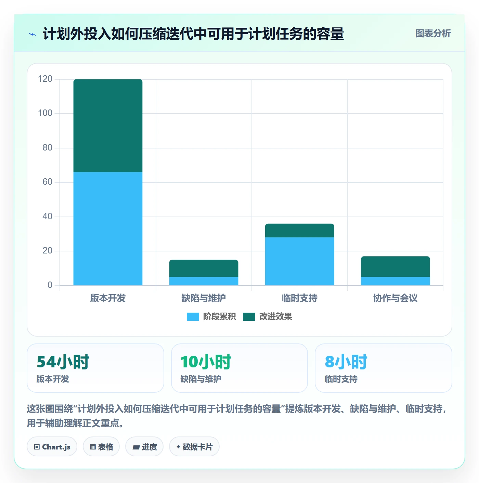Click the Chart.js tag icon
The image size is (479, 483).
click(37, 447)
